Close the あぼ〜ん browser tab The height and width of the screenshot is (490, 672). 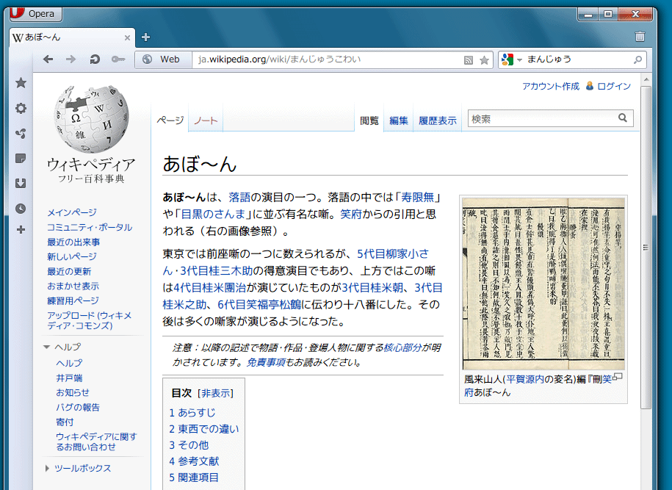click(x=127, y=37)
